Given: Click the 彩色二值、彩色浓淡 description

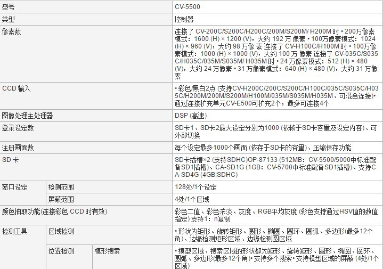Looking at the screenshot, I should pyautogui.click(x=276, y=215).
